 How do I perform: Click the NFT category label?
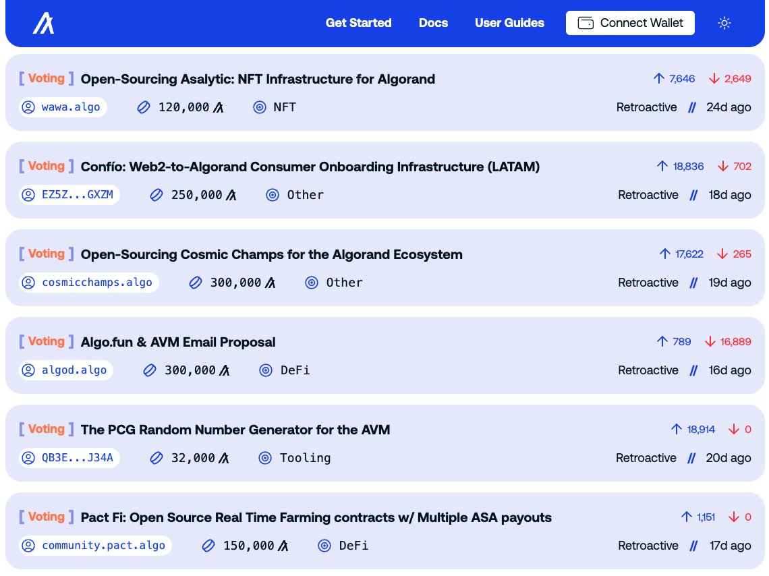285,107
